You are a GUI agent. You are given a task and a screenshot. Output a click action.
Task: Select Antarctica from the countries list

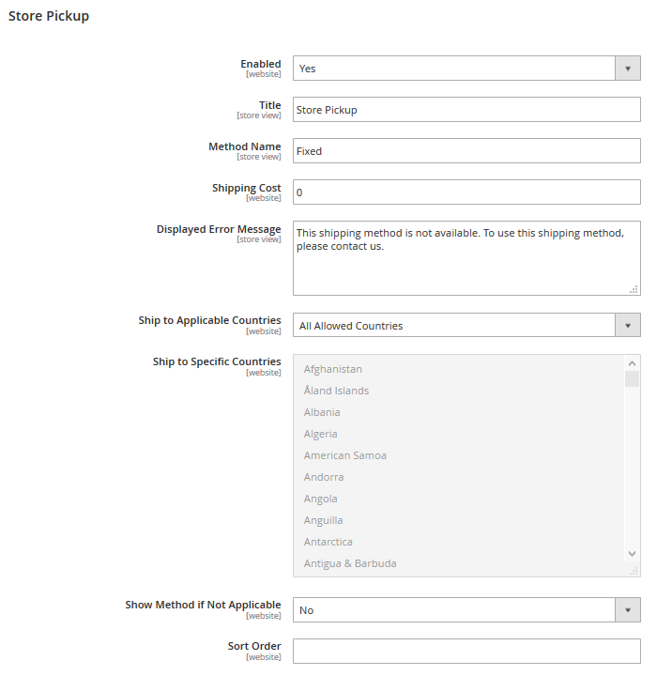328,542
